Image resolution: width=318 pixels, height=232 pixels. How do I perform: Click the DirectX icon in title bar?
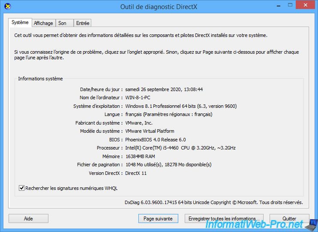8,6
